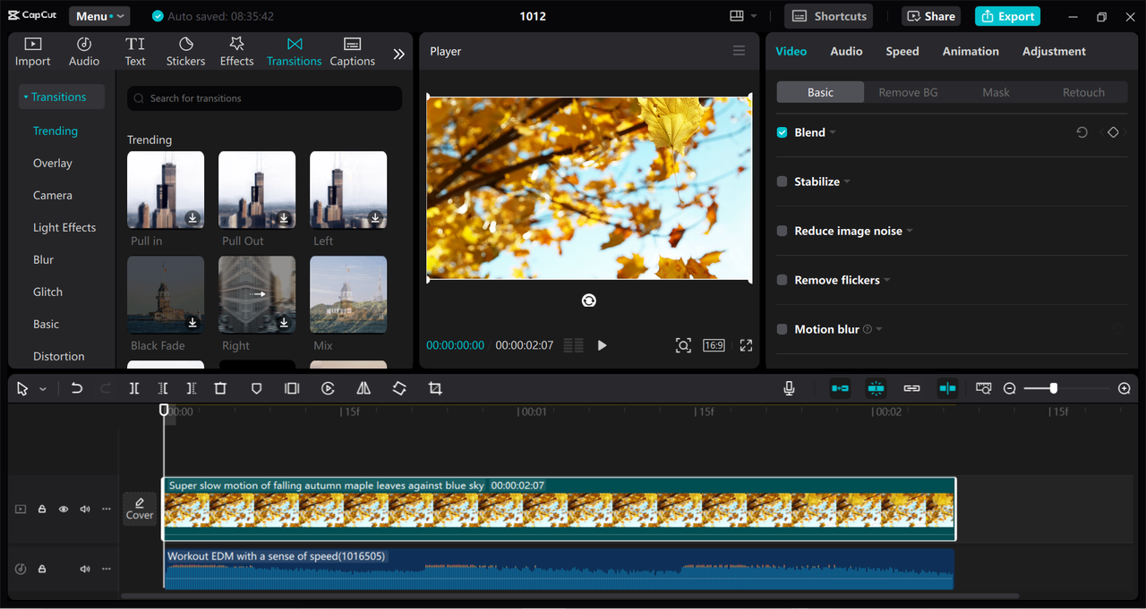Hide the video track with eye icon

(x=64, y=509)
